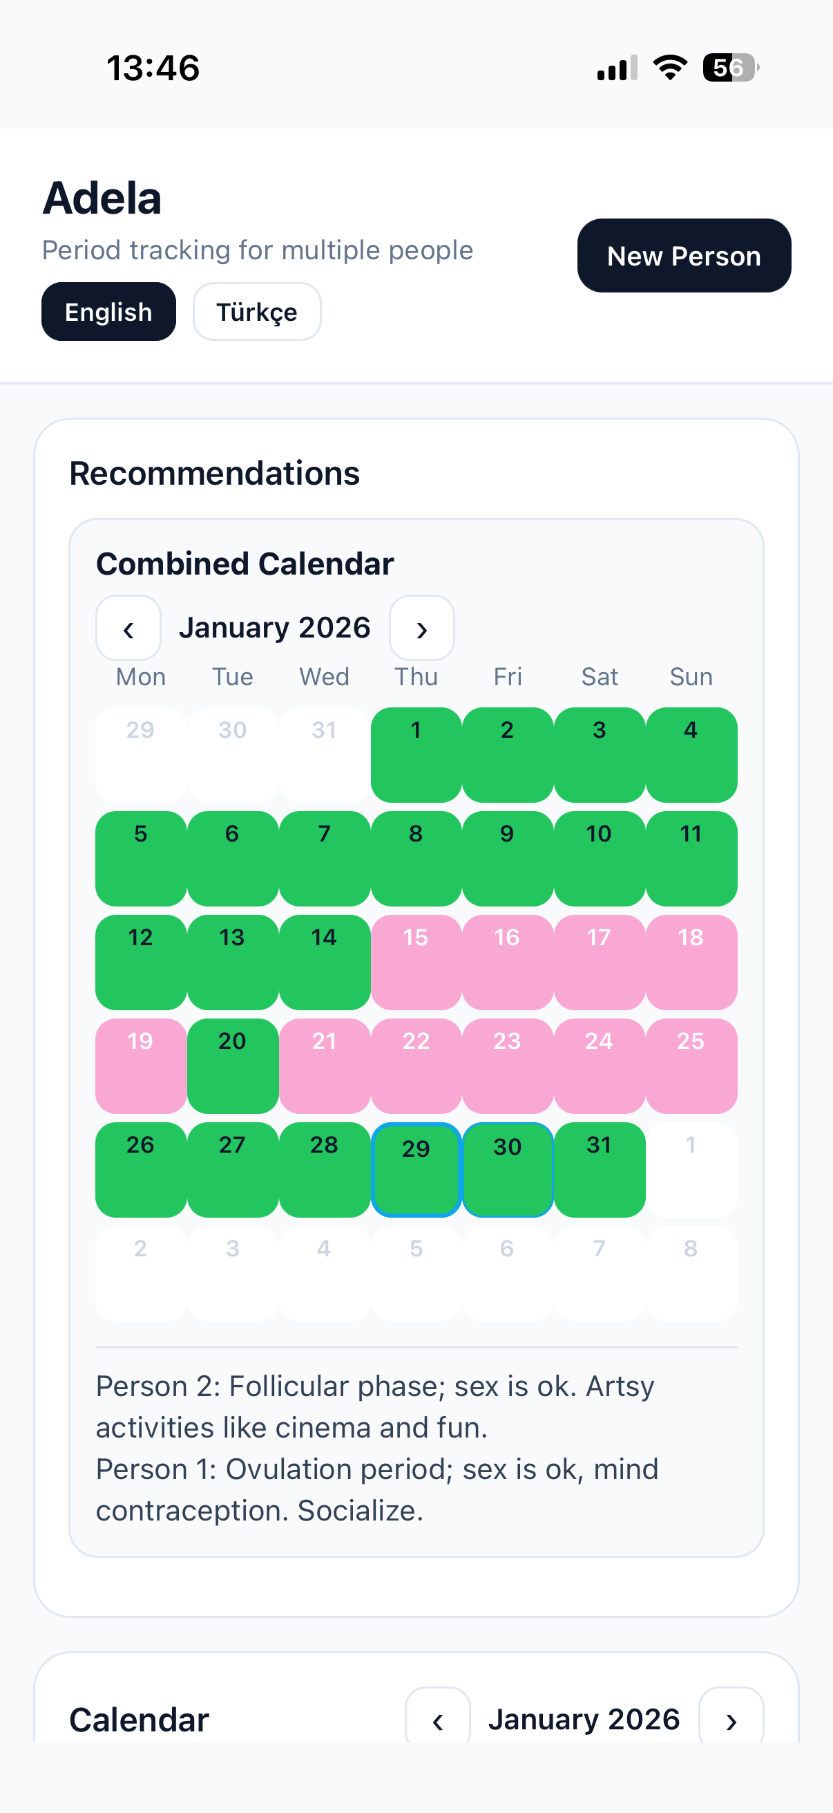Switch the app language to Türkçe

[x=256, y=312]
